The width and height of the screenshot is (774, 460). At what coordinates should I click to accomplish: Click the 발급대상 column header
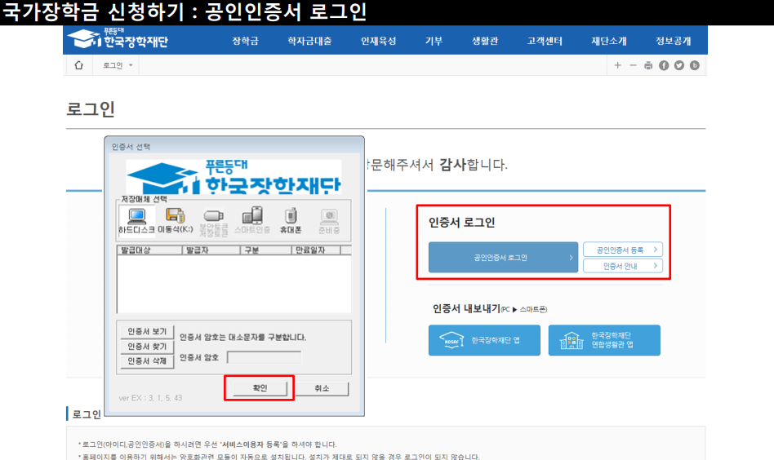(149, 250)
